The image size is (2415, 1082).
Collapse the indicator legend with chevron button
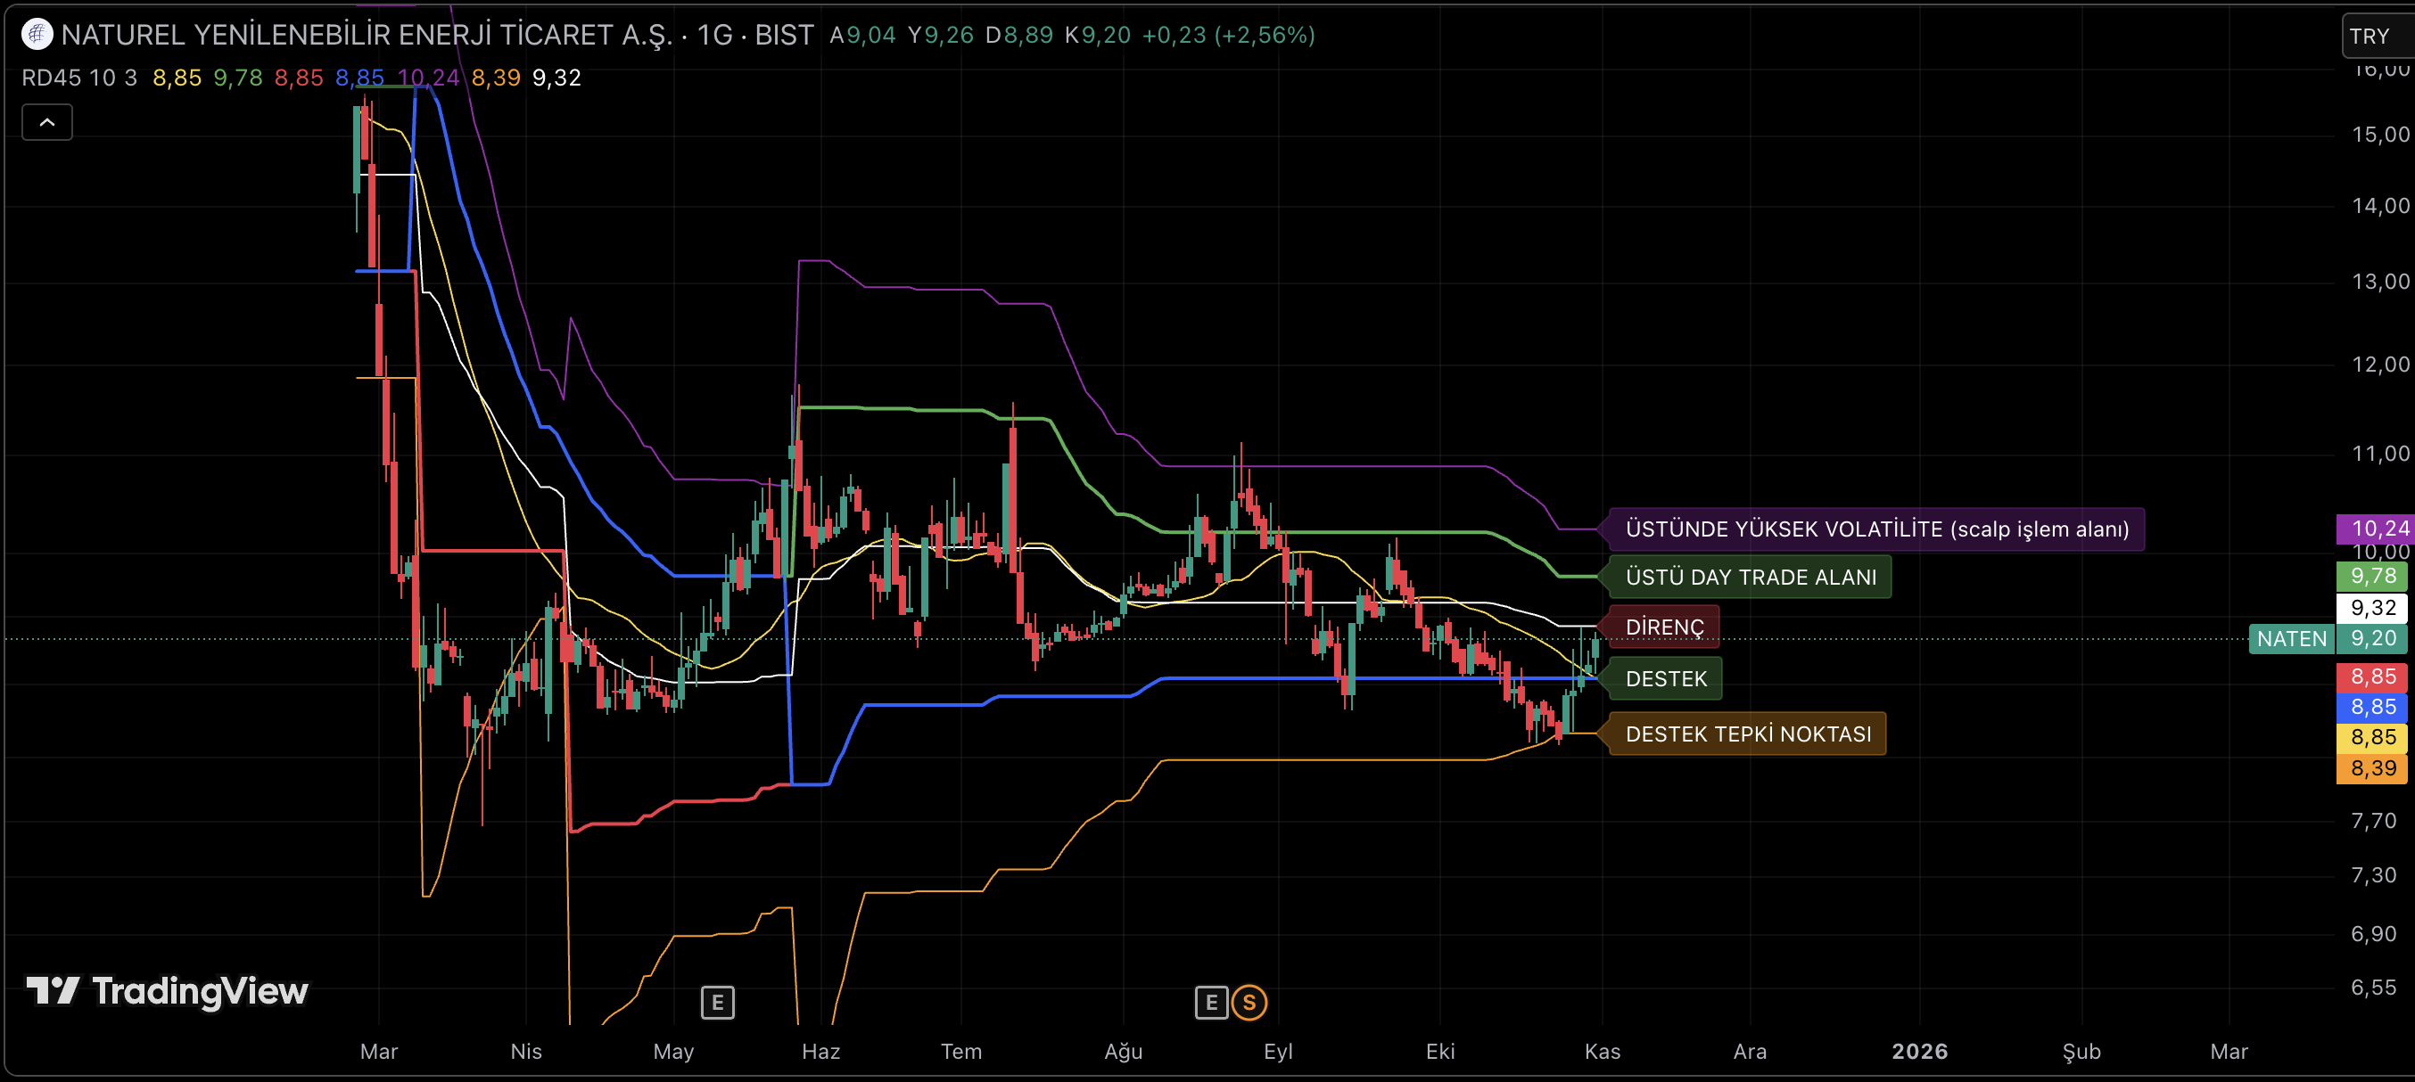[47, 123]
